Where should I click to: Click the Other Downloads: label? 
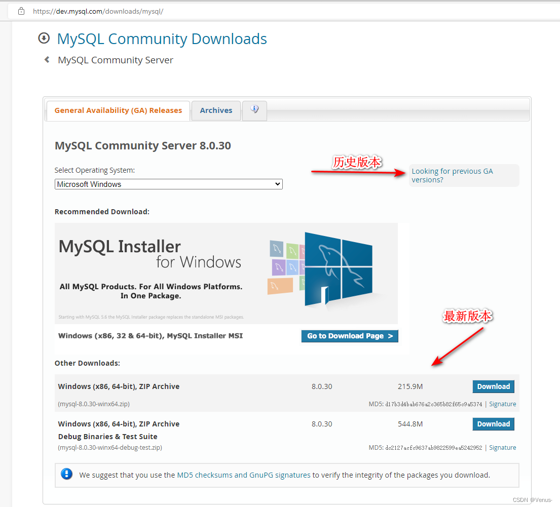(x=87, y=363)
